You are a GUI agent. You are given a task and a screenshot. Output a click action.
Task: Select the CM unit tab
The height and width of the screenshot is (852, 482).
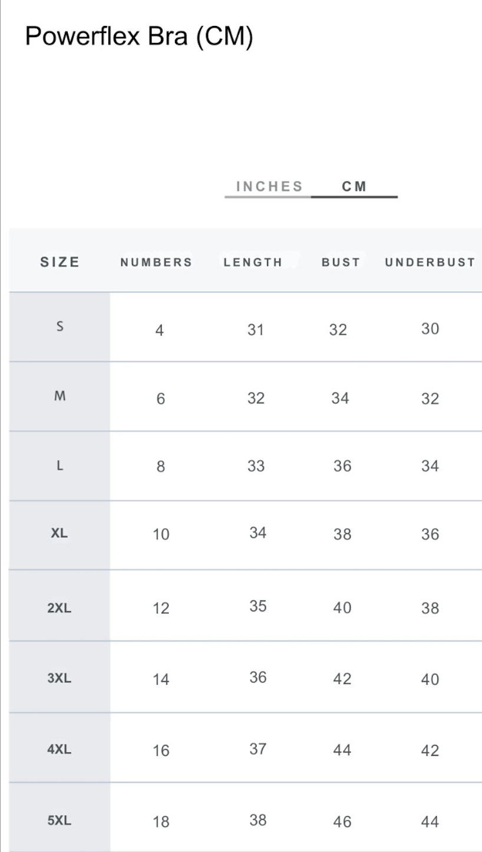(354, 187)
